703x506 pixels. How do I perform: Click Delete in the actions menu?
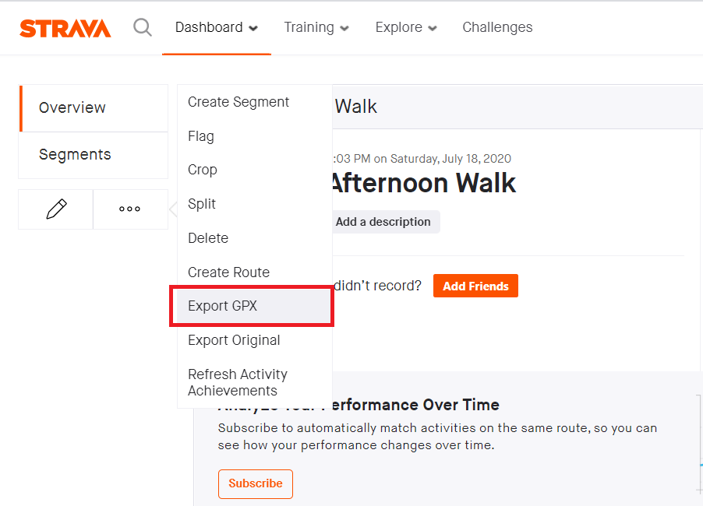pyautogui.click(x=208, y=238)
